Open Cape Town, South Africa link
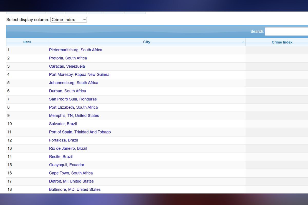308x205 pixels. point(71,173)
